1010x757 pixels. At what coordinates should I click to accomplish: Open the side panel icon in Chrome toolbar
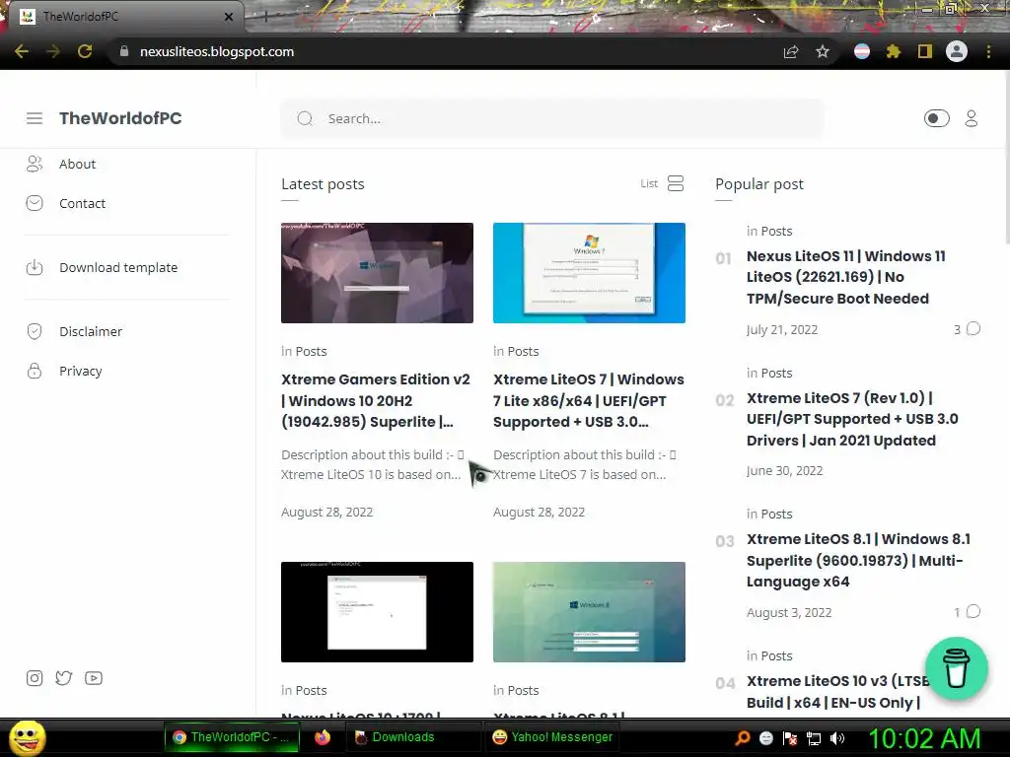[x=925, y=51]
